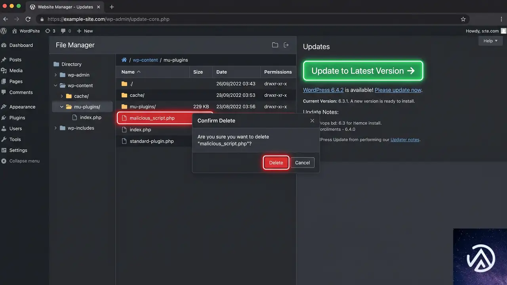Click the bookmark star in address bar
Screen dimensions: 507x285
click(x=463, y=19)
